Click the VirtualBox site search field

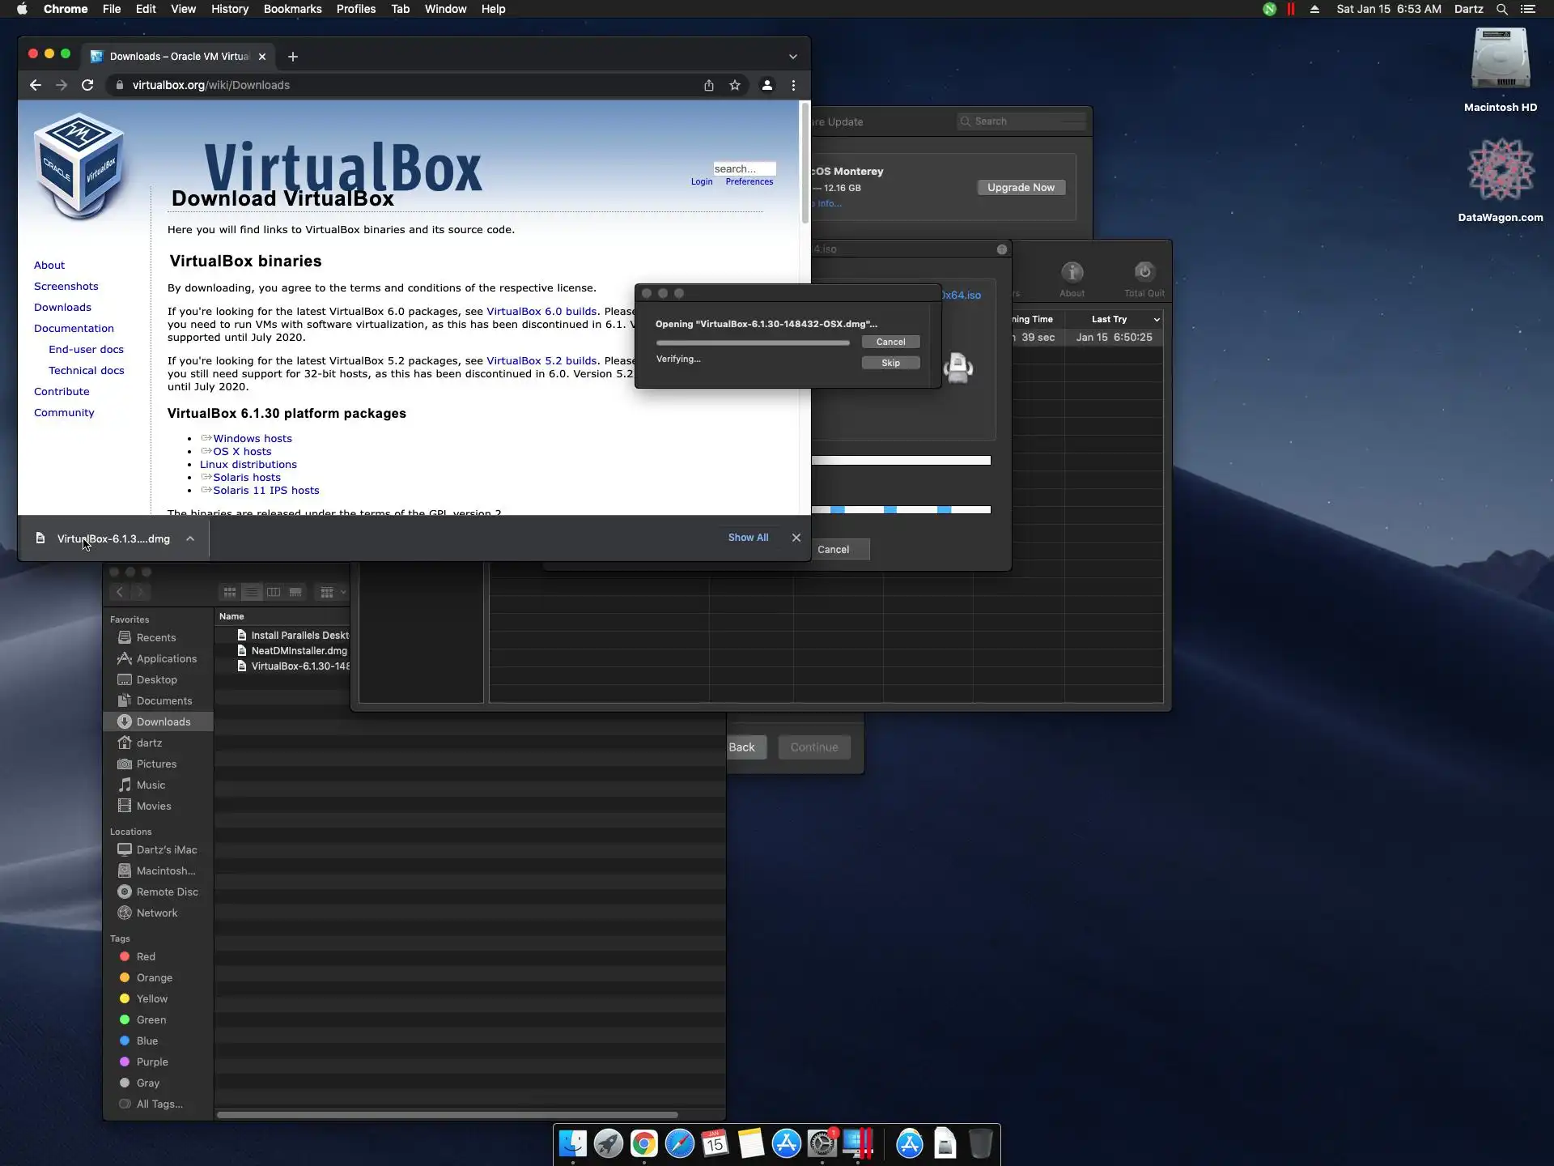point(743,168)
